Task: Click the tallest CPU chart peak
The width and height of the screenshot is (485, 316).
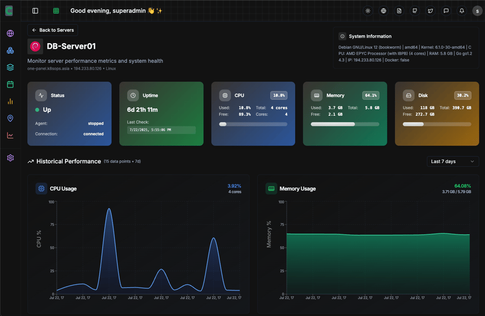Action: pos(109,209)
